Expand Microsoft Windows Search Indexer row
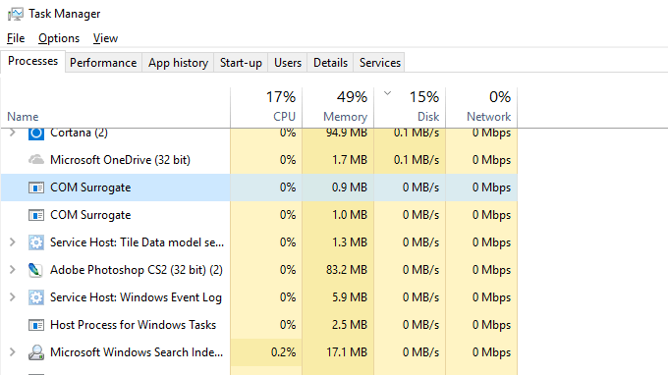 [13, 352]
